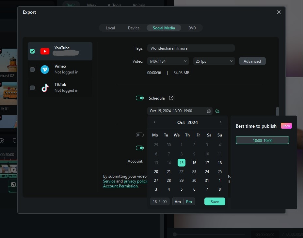This screenshot has height=238, width=303.
Task: Open the Service terms link
Action: tap(109, 181)
